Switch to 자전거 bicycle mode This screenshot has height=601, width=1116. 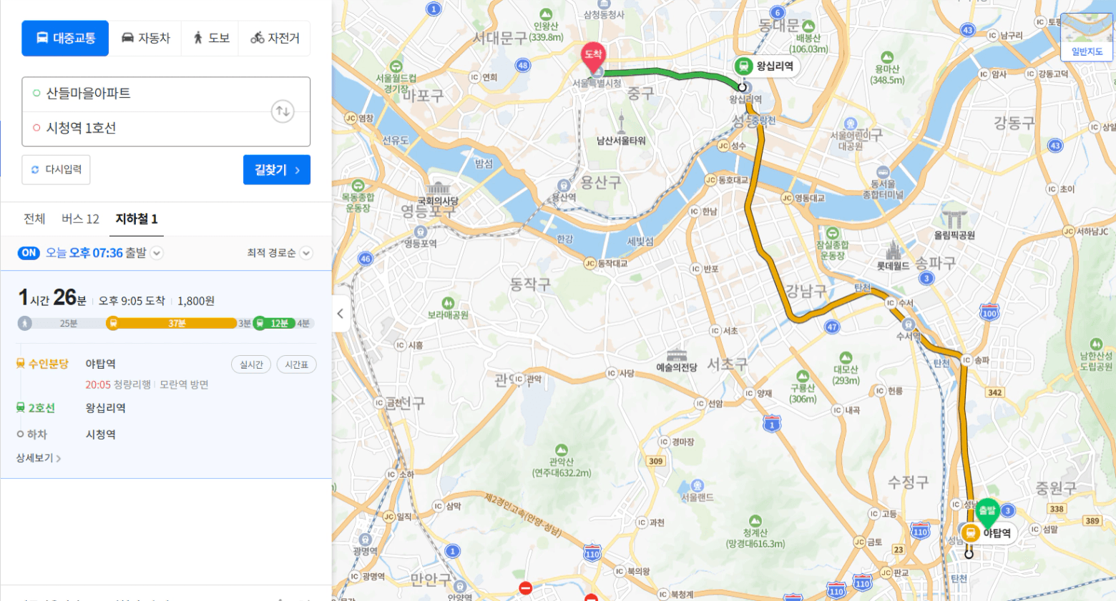tap(275, 38)
